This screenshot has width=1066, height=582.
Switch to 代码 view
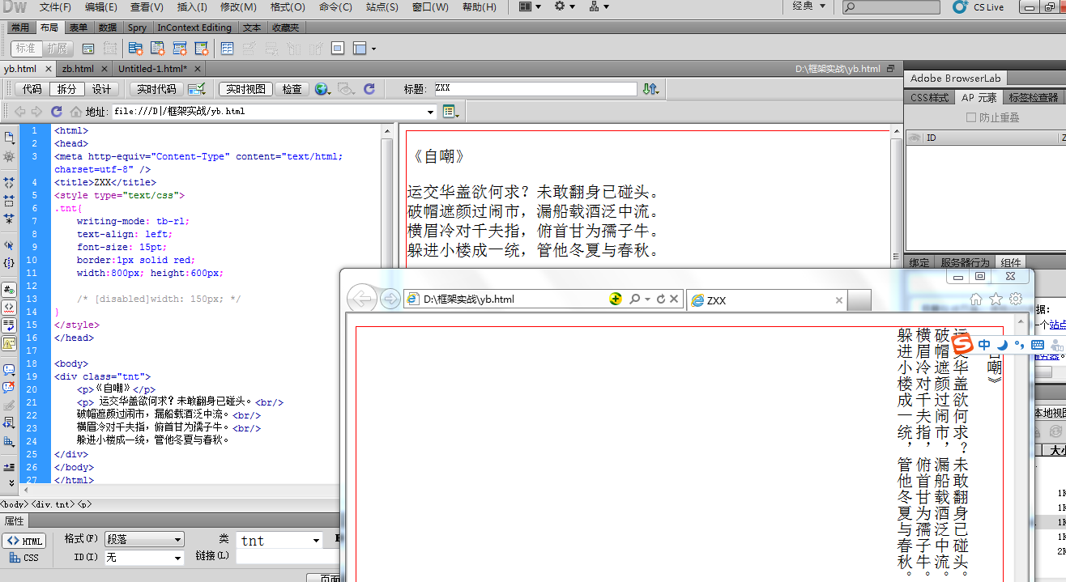click(x=32, y=89)
